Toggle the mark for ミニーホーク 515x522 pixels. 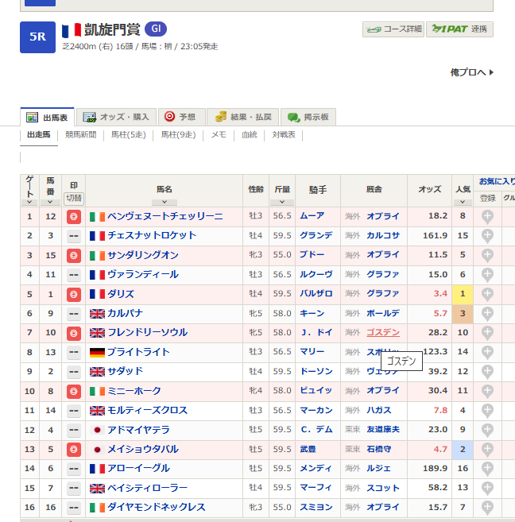tap(74, 392)
